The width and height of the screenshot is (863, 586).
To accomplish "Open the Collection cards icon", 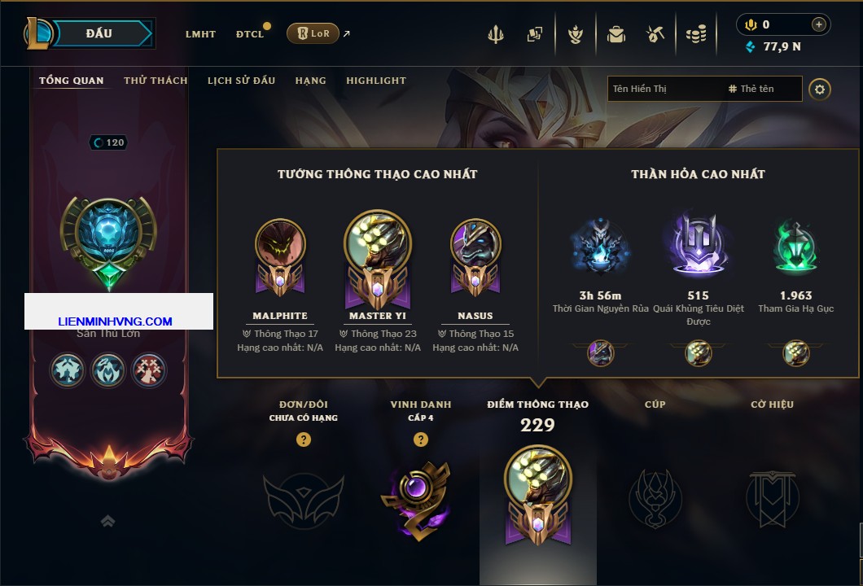I will (x=534, y=34).
